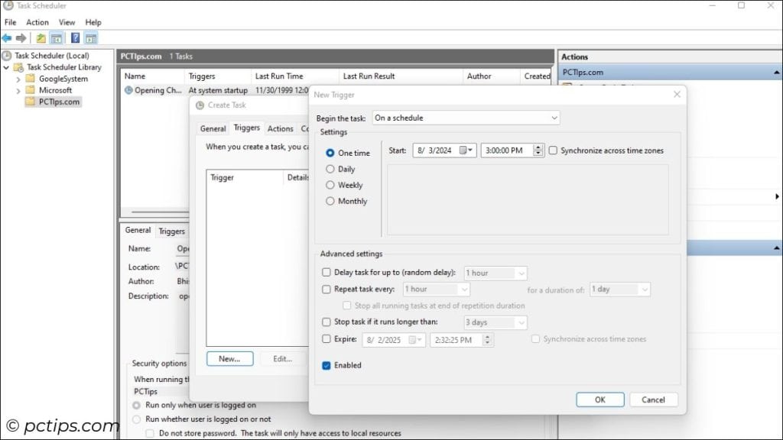This screenshot has height=440, width=783.
Task: Open Help via the question mark icon
Action: coord(75,38)
